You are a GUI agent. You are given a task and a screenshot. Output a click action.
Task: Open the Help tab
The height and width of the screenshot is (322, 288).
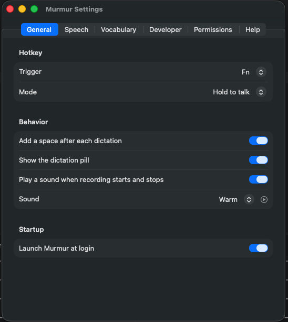click(x=253, y=29)
